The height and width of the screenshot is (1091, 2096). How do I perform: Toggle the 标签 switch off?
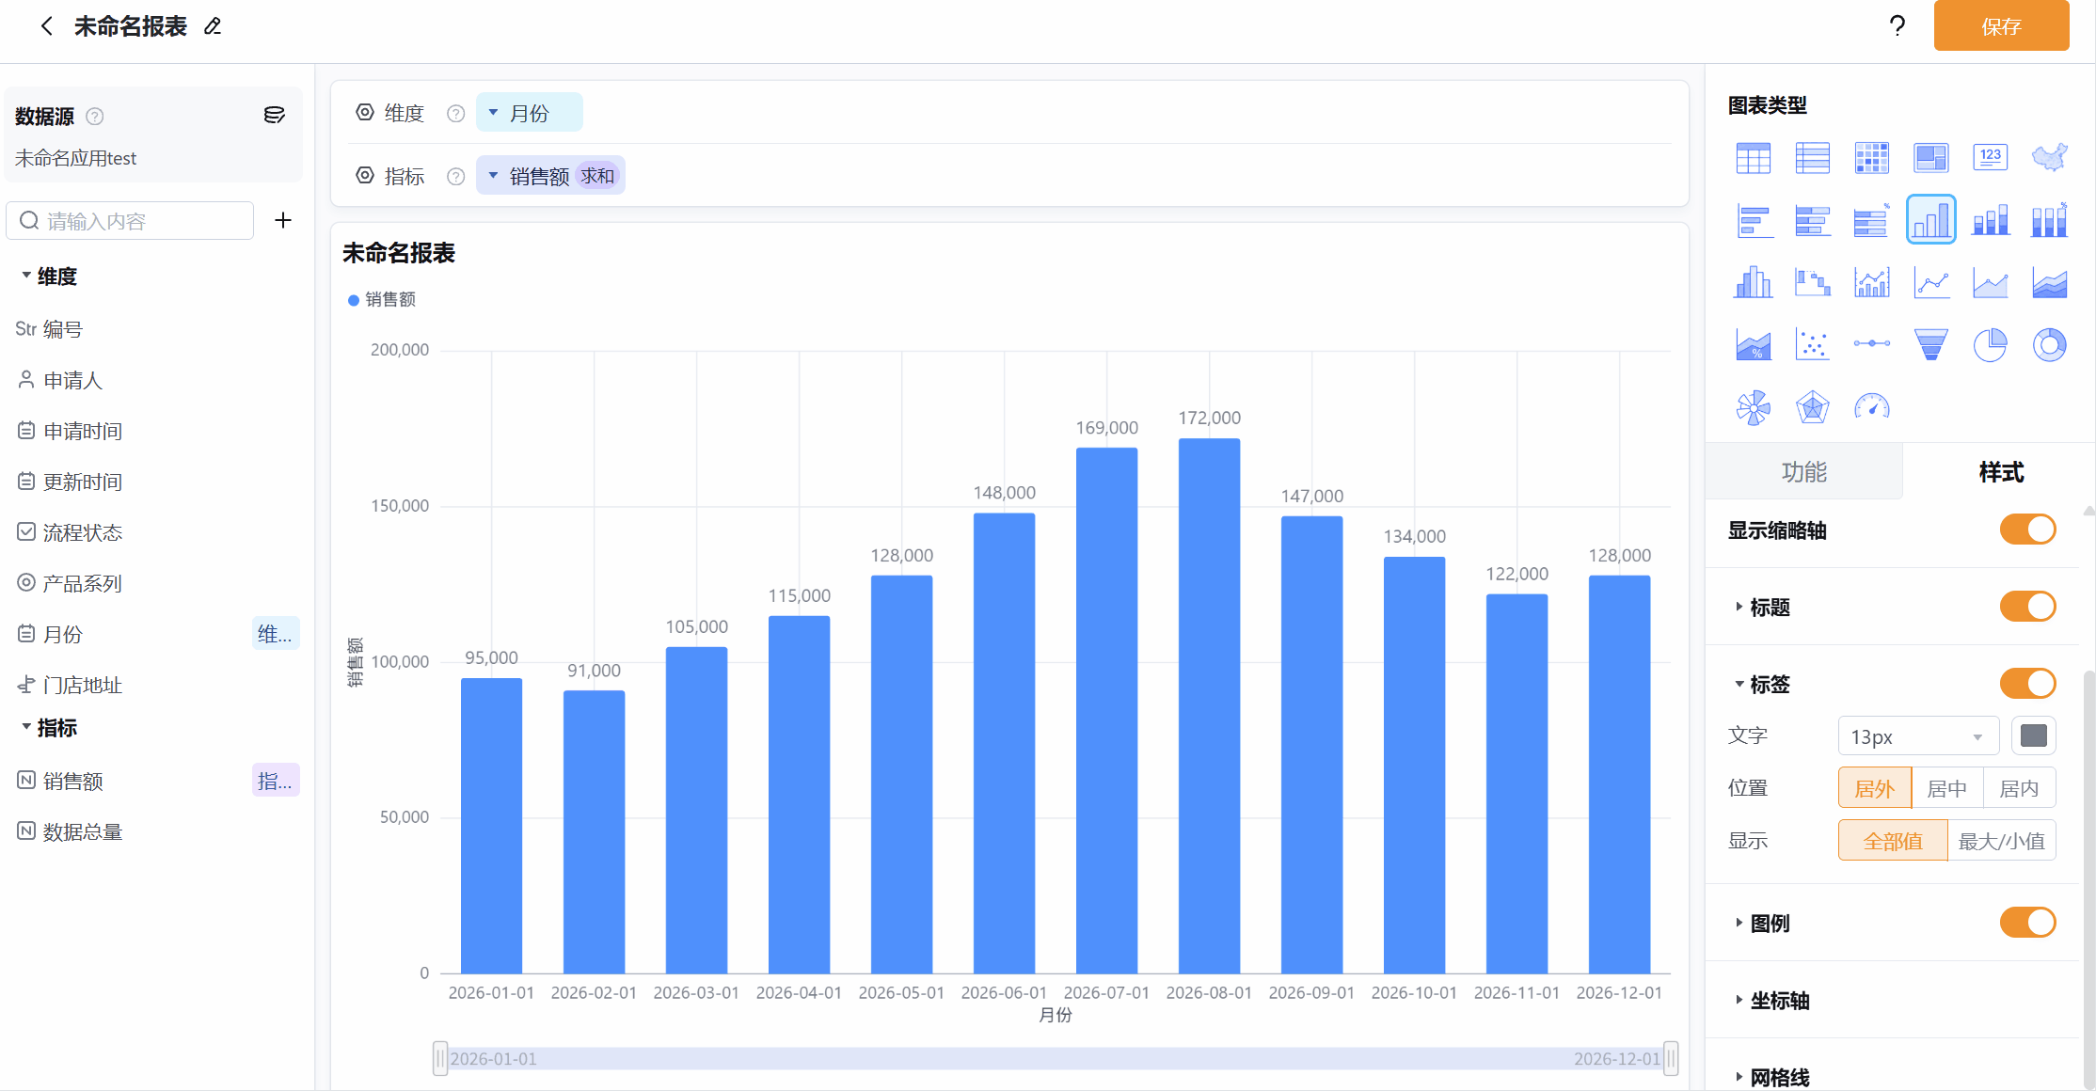point(2027,684)
